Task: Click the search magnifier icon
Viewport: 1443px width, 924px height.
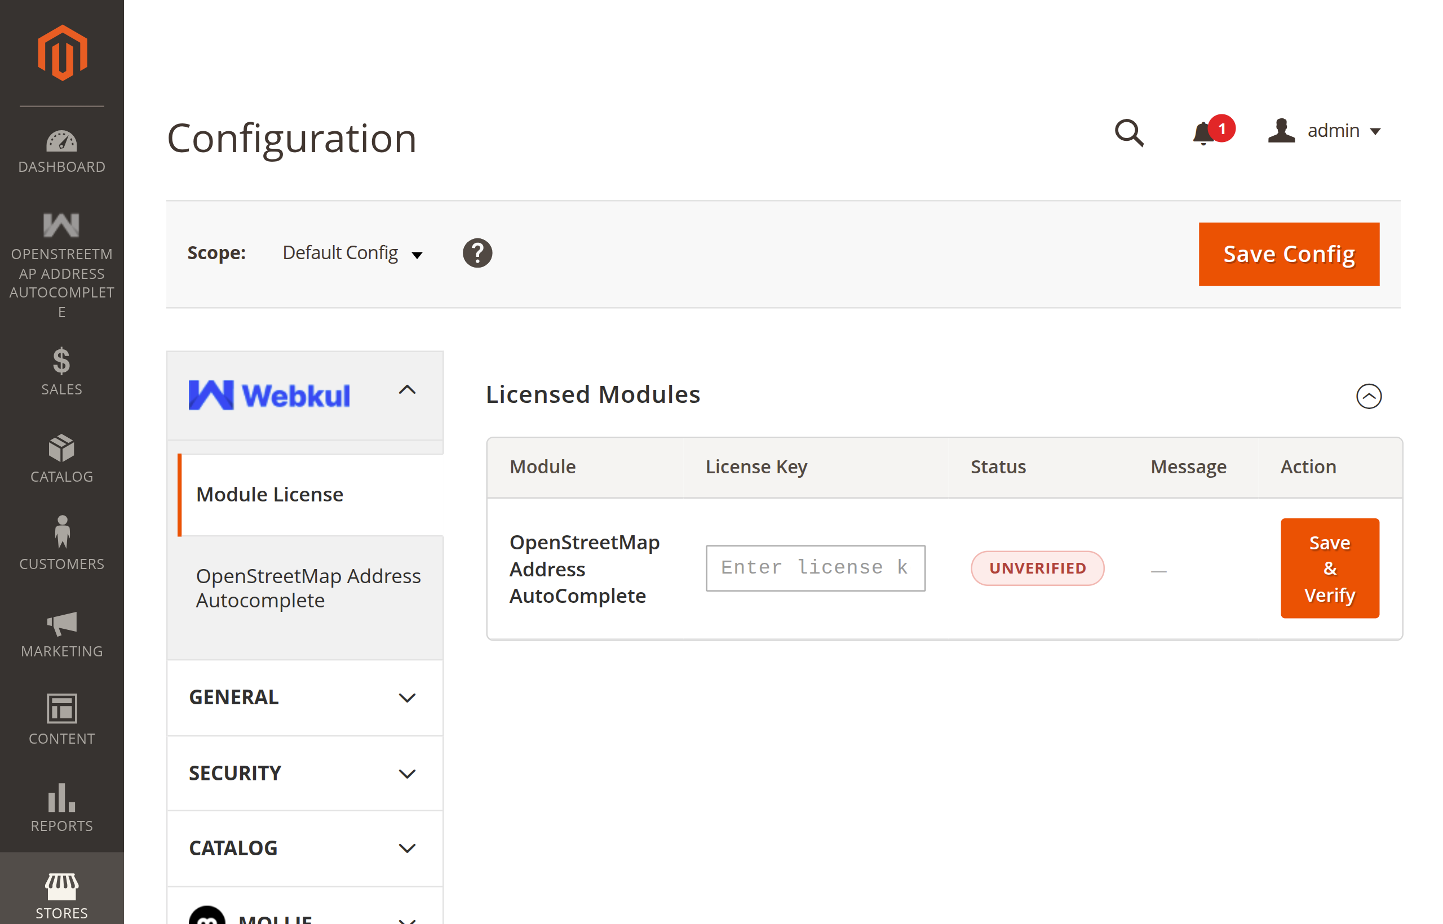Action: click(1128, 132)
